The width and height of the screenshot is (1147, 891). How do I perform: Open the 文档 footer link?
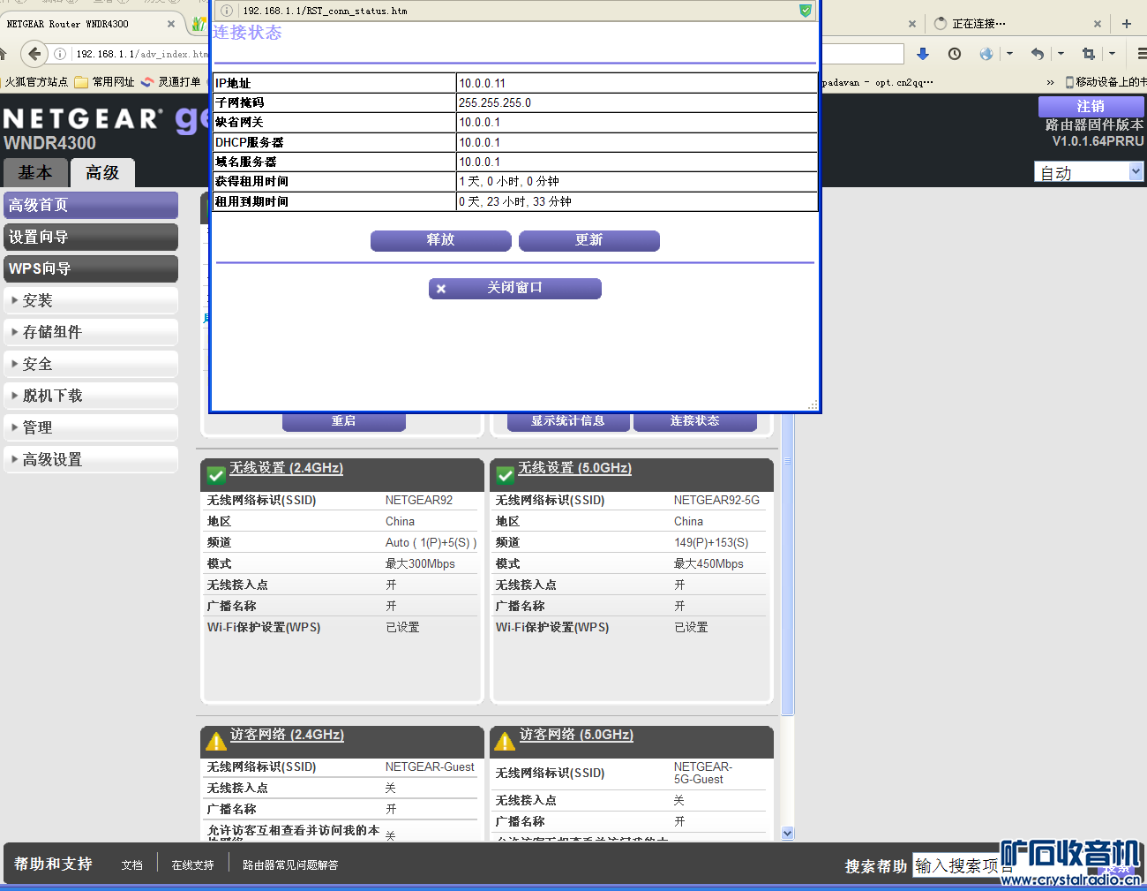coord(132,865)
